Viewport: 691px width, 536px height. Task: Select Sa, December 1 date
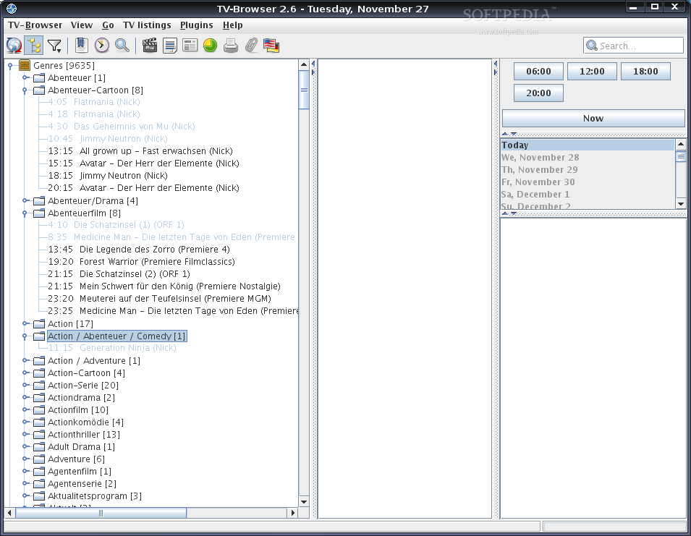588,195
